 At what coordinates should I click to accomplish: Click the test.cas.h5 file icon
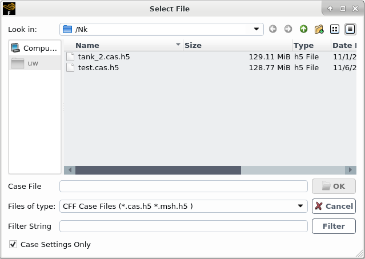pyautogui.click(x=70, y=68)
